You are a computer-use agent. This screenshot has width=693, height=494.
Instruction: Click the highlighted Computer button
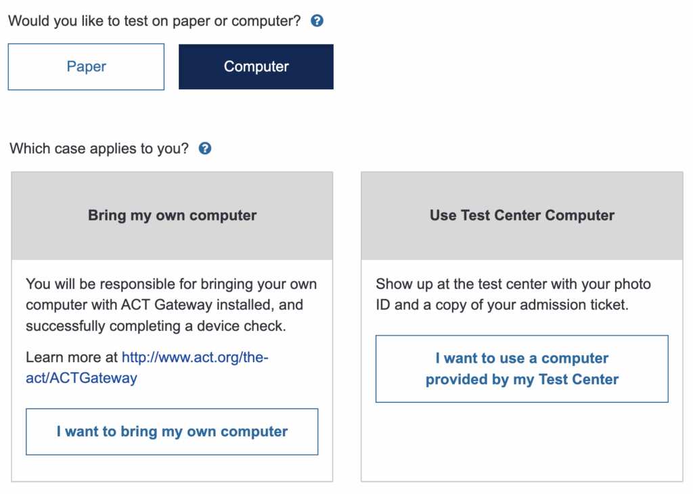256,66
